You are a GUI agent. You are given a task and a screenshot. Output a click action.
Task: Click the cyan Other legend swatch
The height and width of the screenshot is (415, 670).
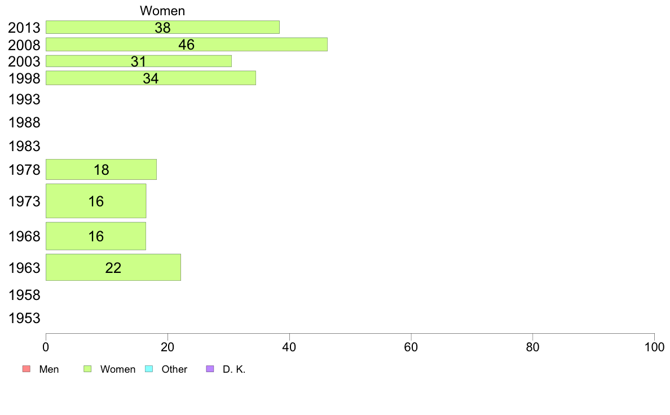(x=149, y=369)
